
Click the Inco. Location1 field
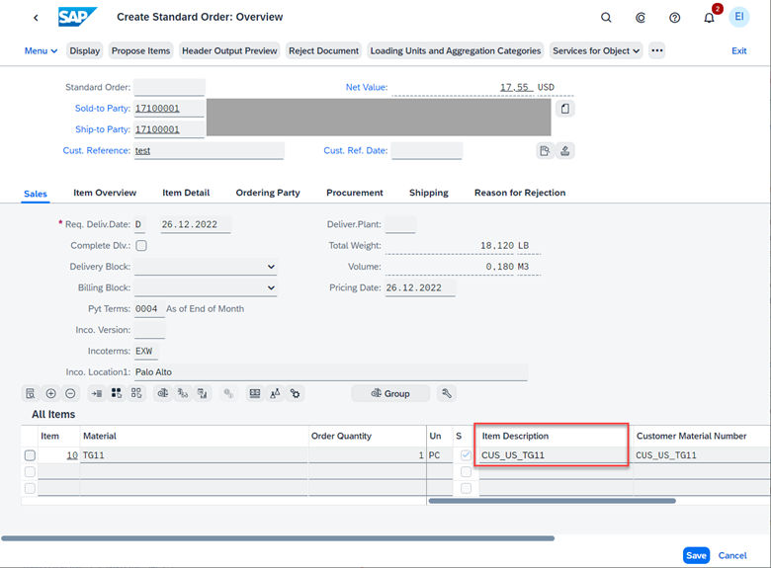coord(331,372)
